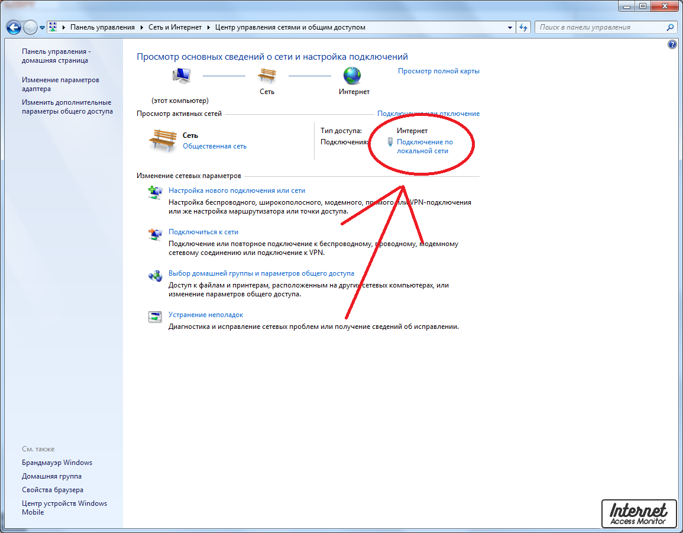This screenshot has width=683, height=533.
Task: Open 'Домашняя группа' link
Action: (51, 476)
